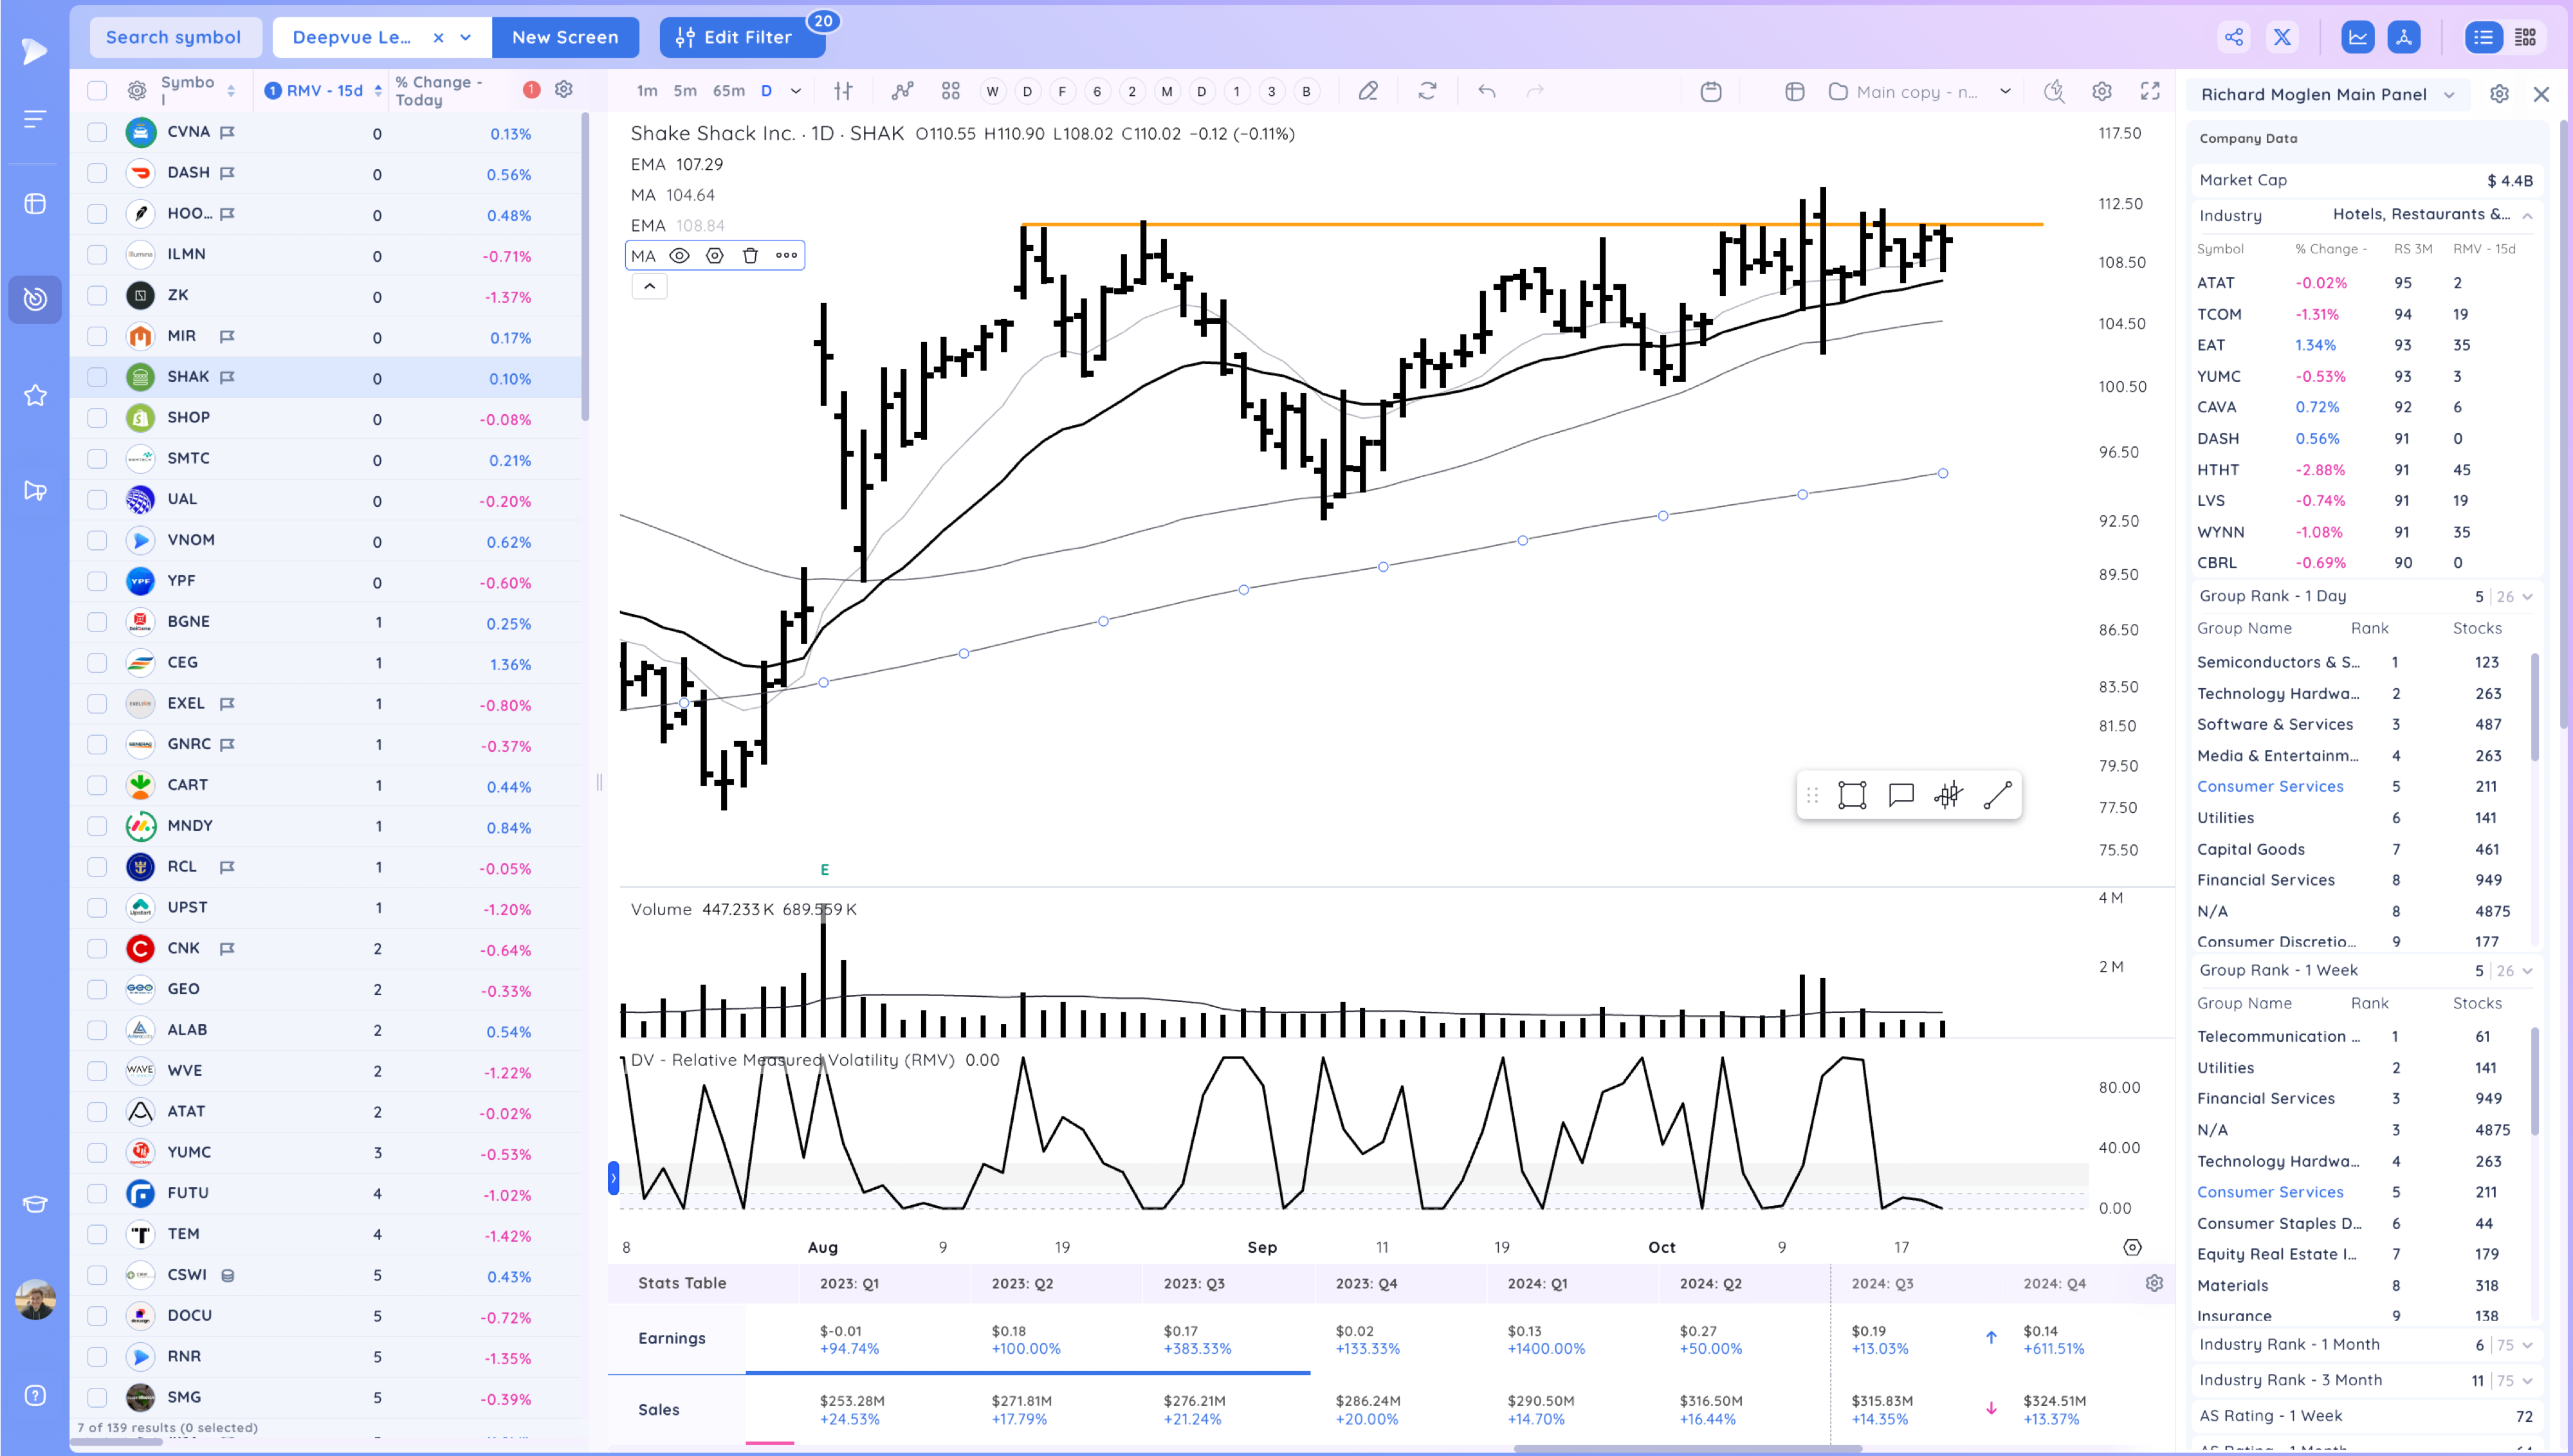Expand the timeframe dropdown next to D
The image size is (2573, 1456).
[x=796, y=91]
